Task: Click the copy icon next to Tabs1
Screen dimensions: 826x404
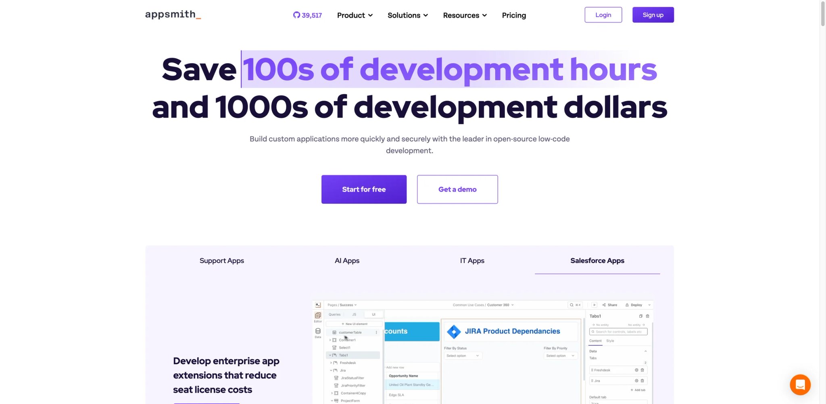Action: coord(641,316)
